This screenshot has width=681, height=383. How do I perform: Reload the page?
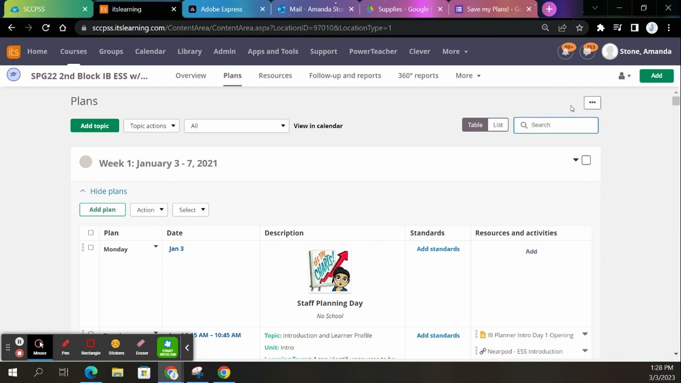pyautogui.click(x=46, y=28)
